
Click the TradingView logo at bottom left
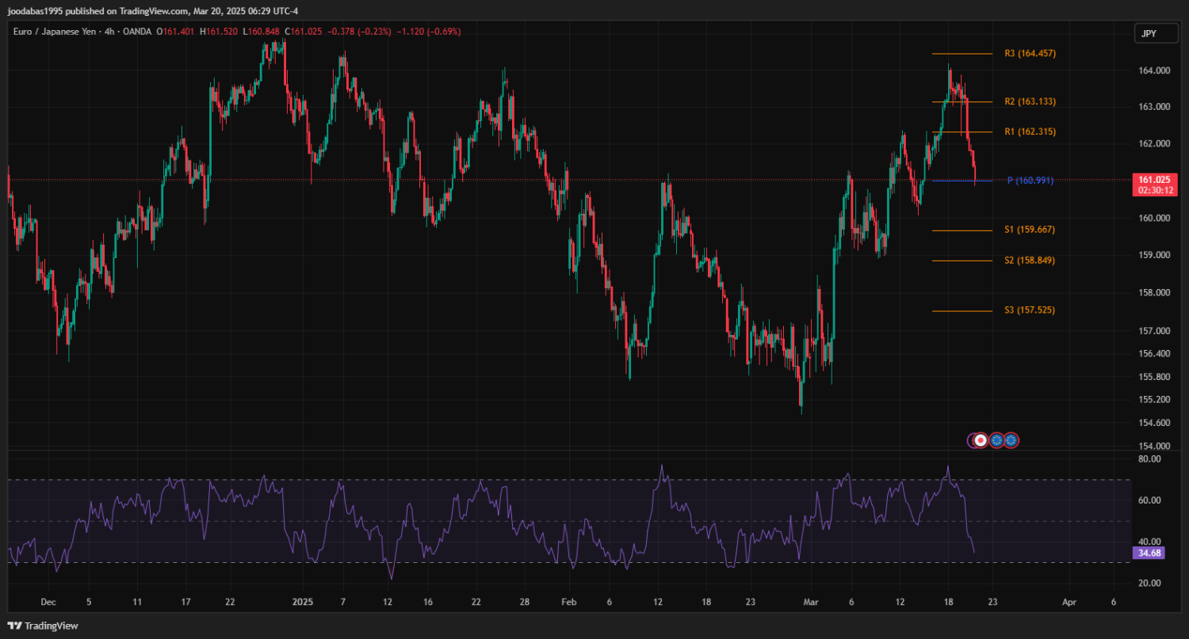pyautogui.click(x=44, y=626)
